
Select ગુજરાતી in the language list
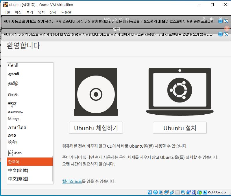click(x=29, y=74)
